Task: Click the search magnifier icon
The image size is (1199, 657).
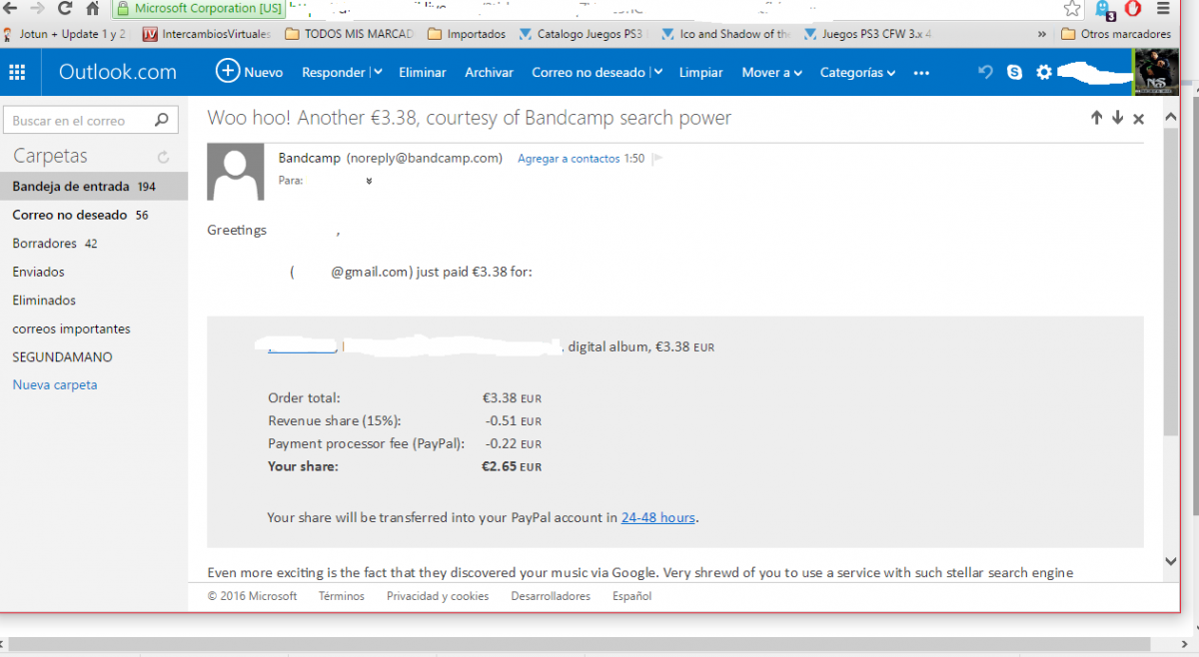Action: tap(162, 121)
